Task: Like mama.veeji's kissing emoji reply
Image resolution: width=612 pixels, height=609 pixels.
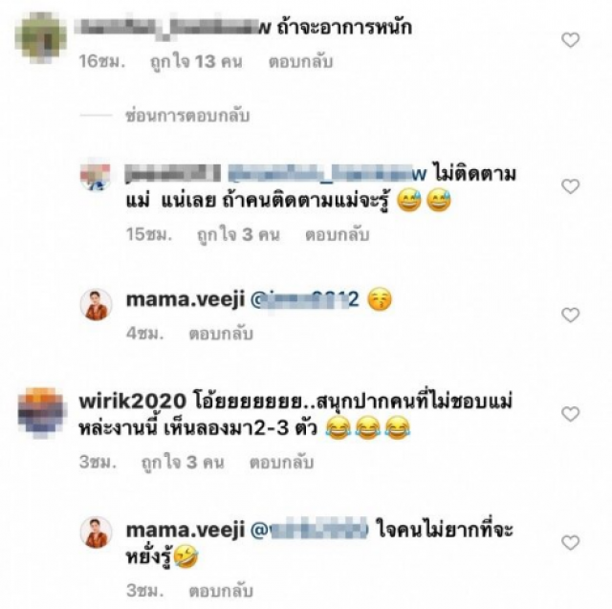Action: (570, 315)
